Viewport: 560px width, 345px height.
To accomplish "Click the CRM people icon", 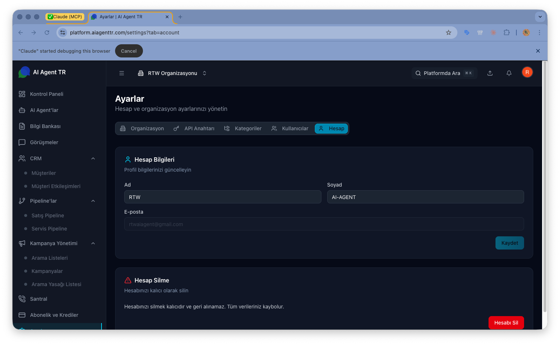I will pos(22,158).
